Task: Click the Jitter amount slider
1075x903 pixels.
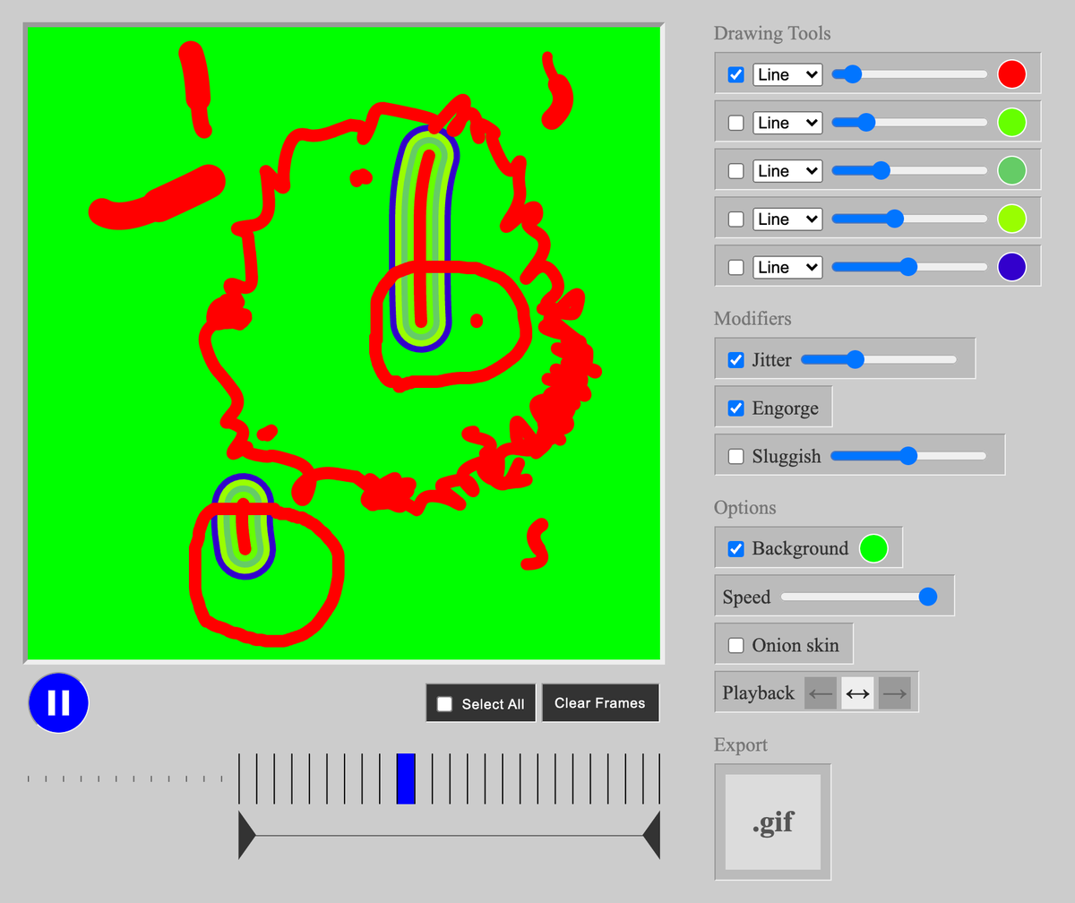Action: pyautogui.click(x=879, y=360)
